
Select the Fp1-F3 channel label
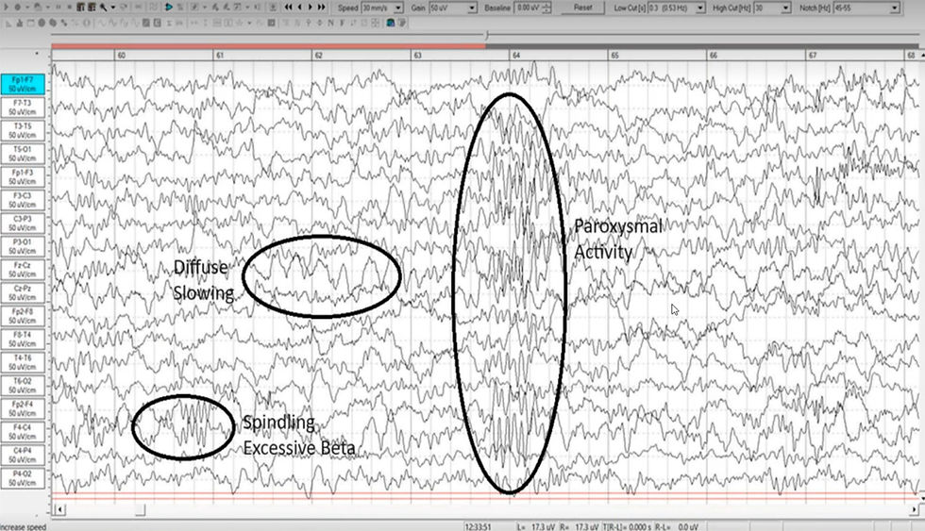click(x=23, y=176)
